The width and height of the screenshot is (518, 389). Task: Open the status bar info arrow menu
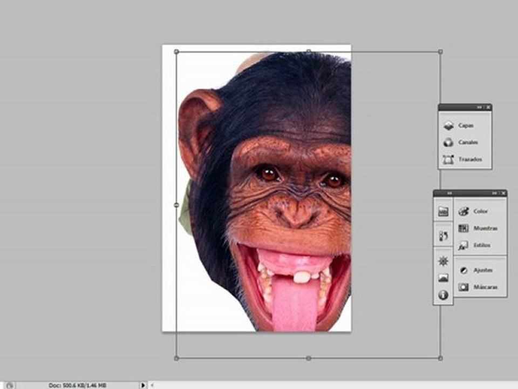click(x=143, y=385)
